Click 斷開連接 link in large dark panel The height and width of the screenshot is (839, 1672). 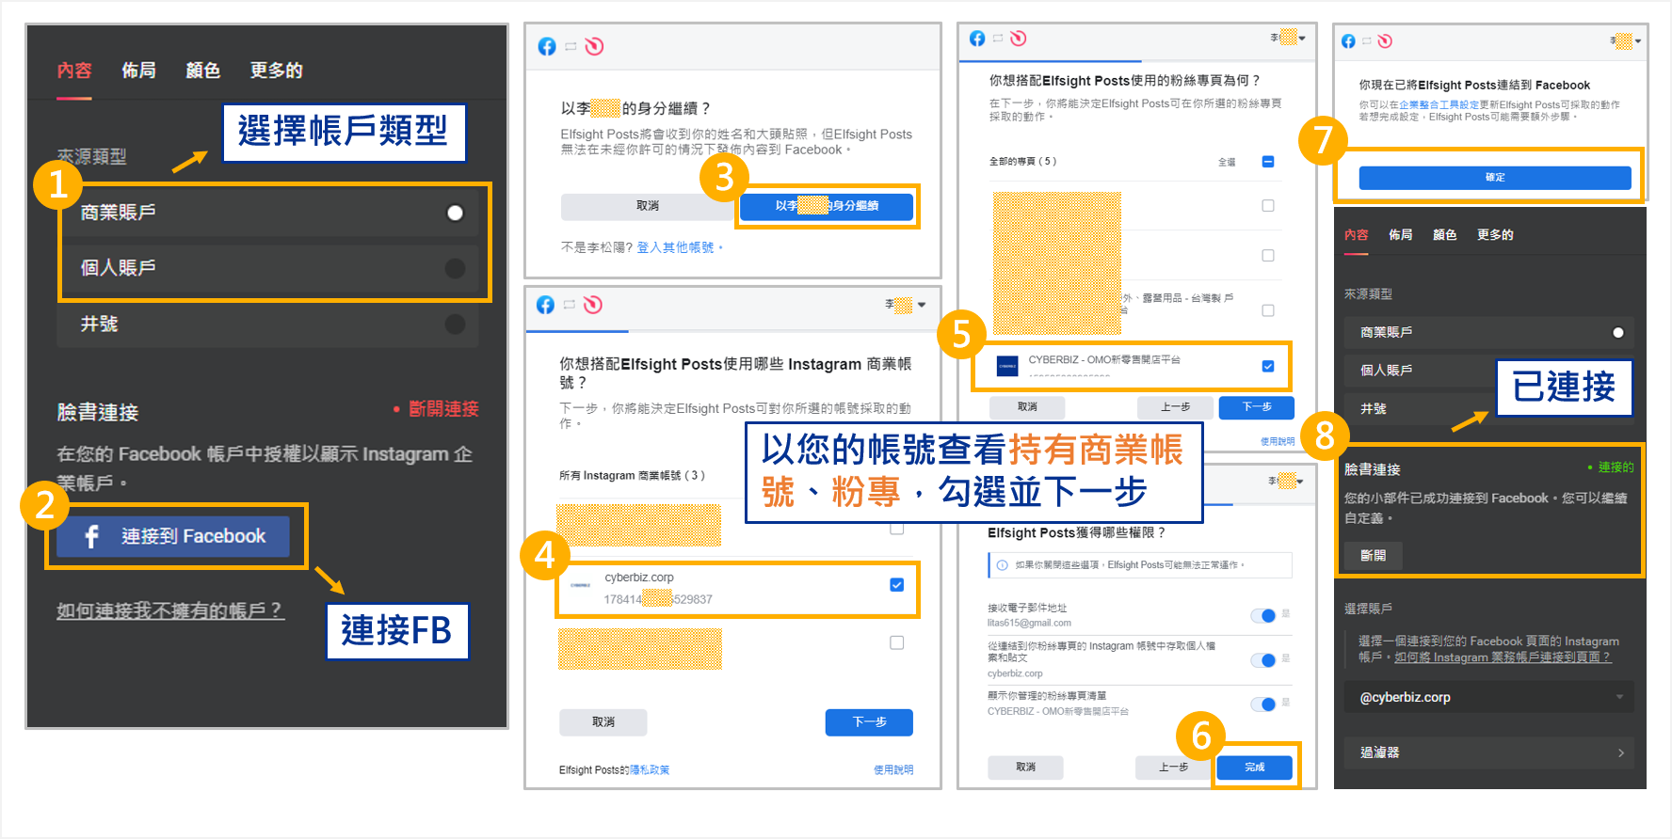point(443,409)
